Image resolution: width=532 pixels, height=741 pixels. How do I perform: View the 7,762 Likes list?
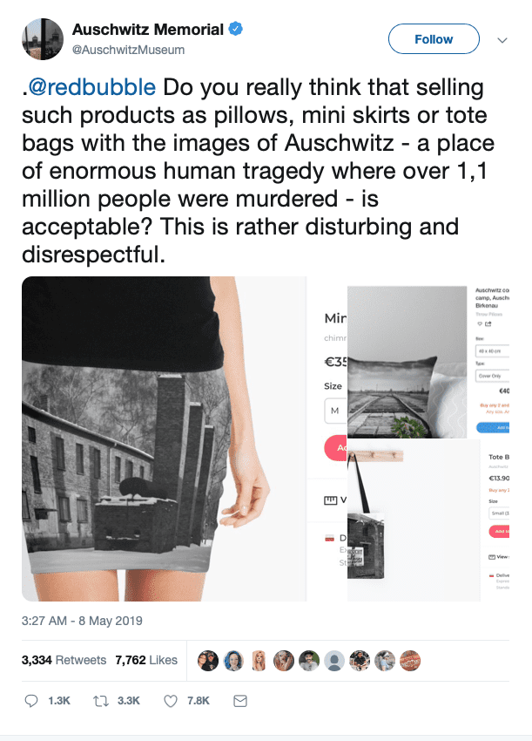(x=146, y=660)
